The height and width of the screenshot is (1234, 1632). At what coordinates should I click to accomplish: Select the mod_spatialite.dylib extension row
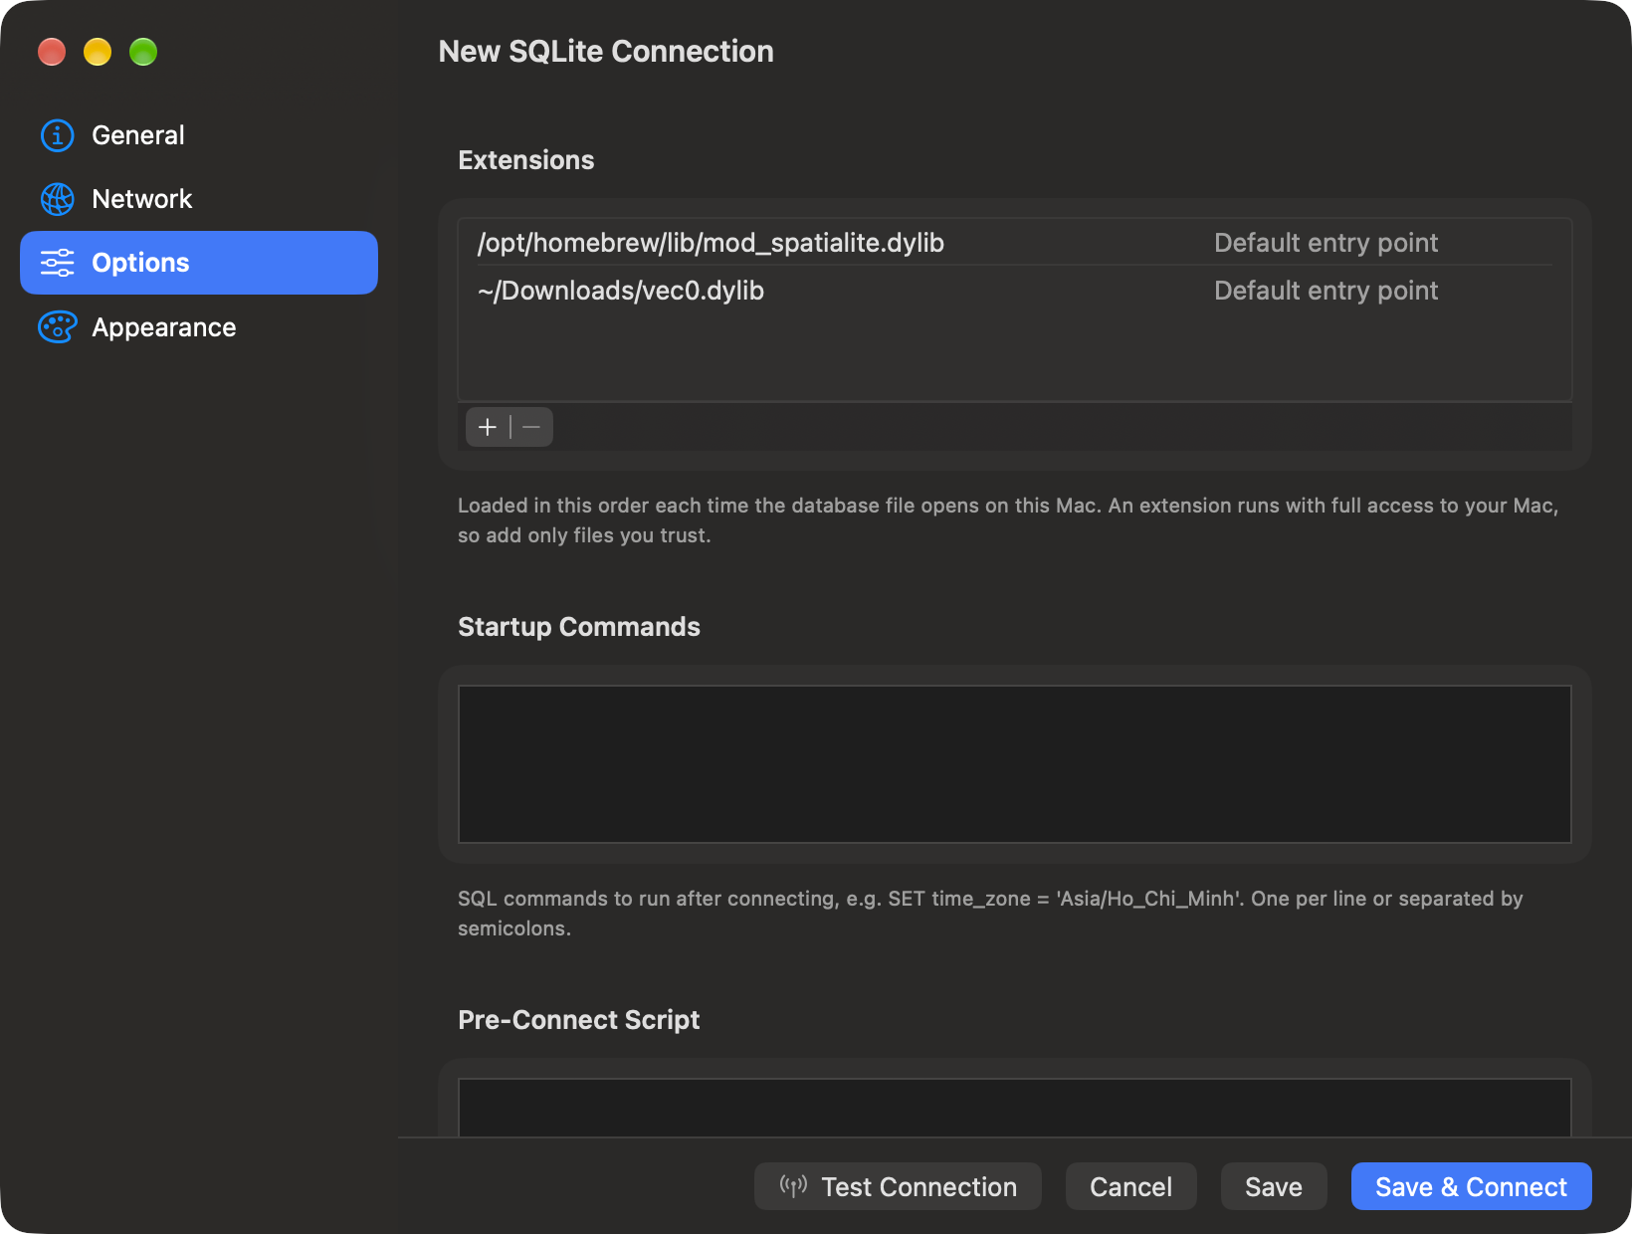click(1015, 243)
